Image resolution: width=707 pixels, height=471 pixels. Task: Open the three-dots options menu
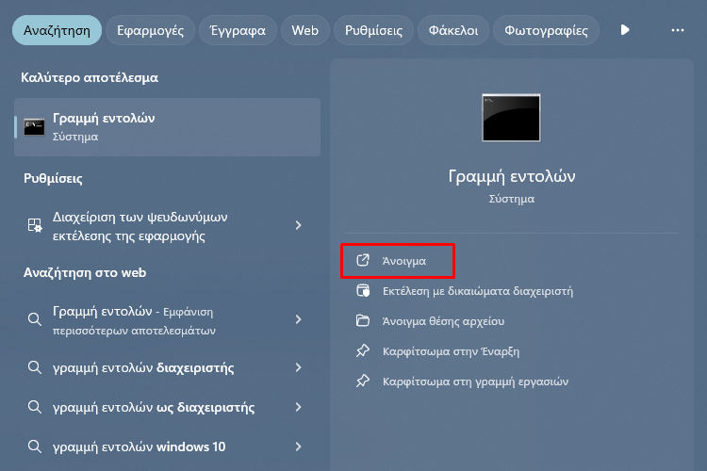(x=677, y=30)
